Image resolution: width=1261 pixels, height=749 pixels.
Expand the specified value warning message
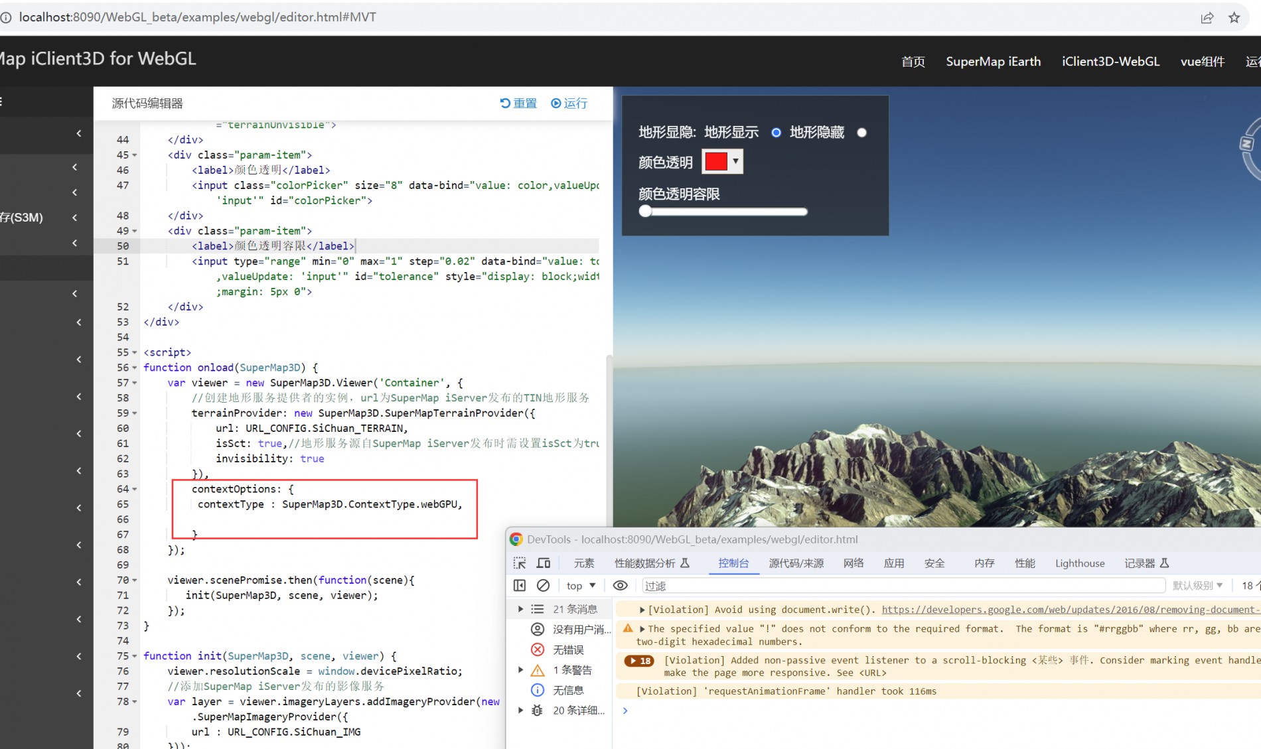[x=642, y=629]
